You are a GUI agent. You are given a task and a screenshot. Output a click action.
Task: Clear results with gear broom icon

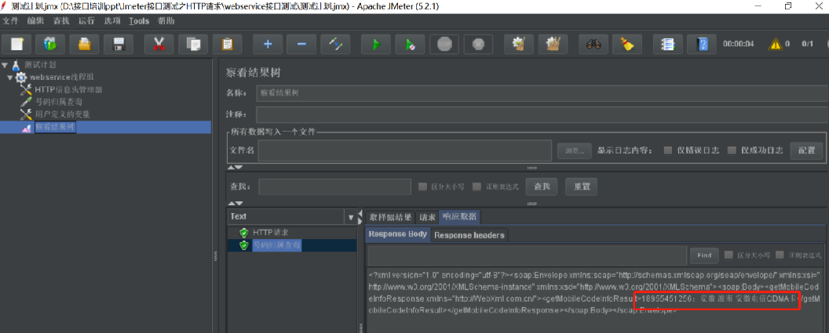[519, 44]
